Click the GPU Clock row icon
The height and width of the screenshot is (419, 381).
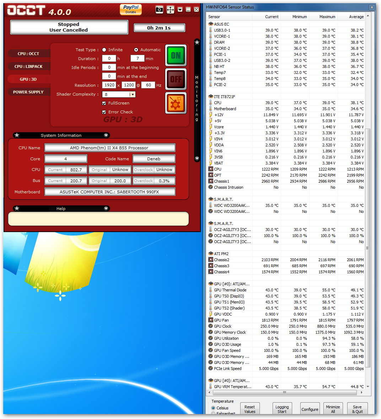tap(210, 326)
